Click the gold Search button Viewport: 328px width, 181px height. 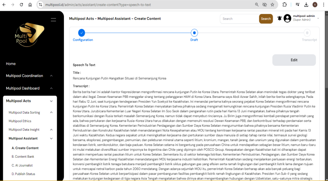point(266,19)
